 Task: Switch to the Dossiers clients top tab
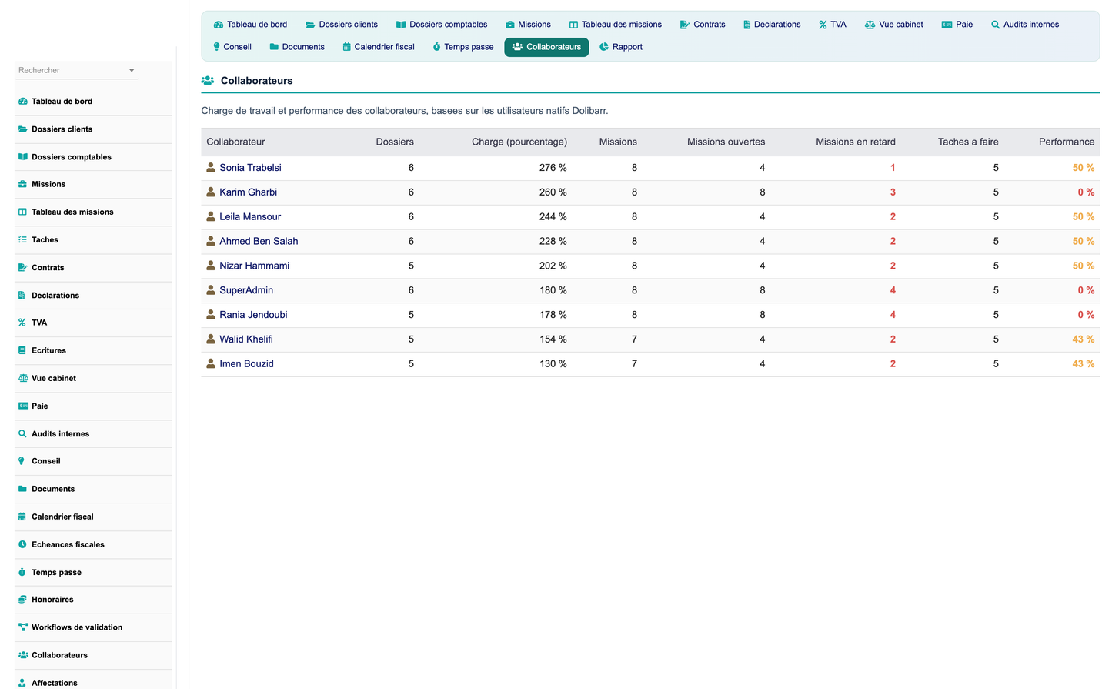(x=342, y=25)
